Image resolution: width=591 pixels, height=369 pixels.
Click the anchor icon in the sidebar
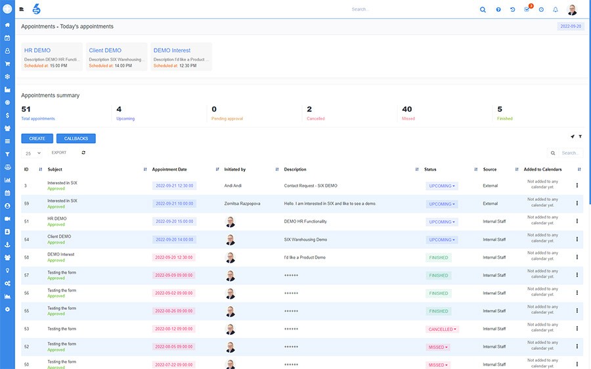coord(7,245)
